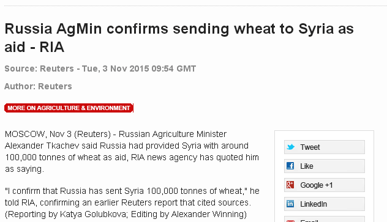
Task: Open the Email share button
Action: click(325, 219)
